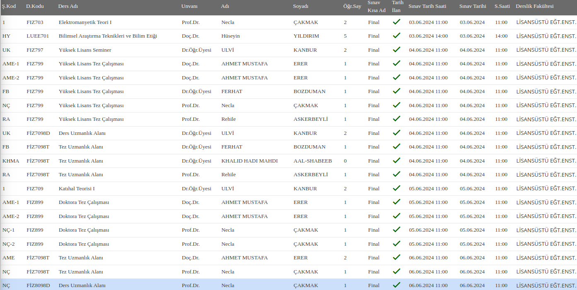Image resolution: width=577 pixels, height=290 pixels.
Task: Click the course code FIZ797
Action: 35,50
